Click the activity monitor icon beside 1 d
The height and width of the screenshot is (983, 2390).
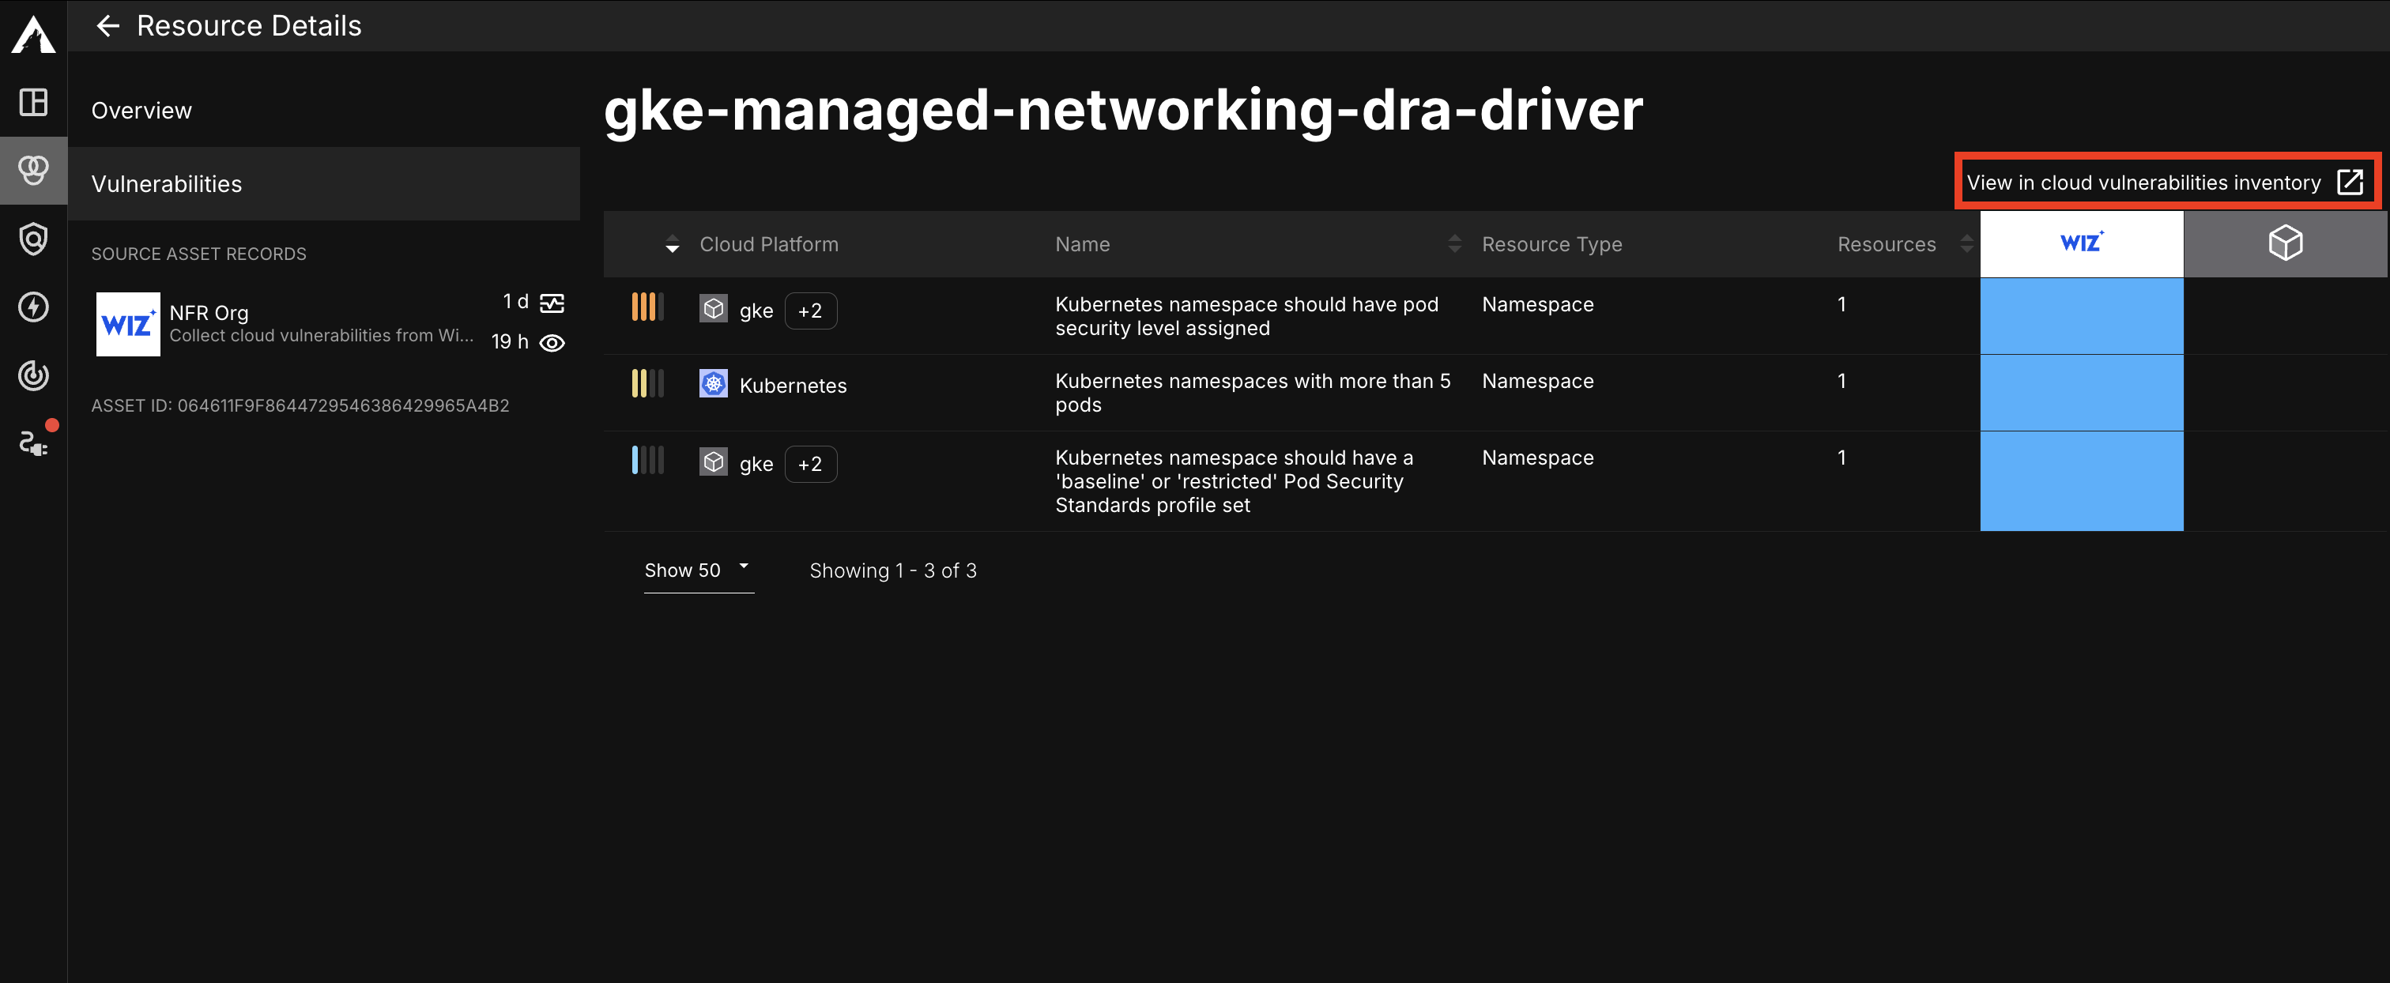point(552,303)
